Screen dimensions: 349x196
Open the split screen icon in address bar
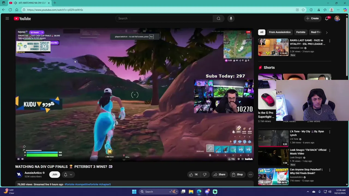[297, 10]
